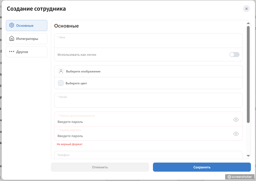Close the Создание сотрудника dialog
The height and width of the screenshot is (181, 256).
246,9
